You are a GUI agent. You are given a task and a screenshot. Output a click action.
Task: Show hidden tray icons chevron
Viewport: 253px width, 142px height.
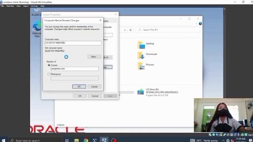pyautogui.click(x=223, y=140)
